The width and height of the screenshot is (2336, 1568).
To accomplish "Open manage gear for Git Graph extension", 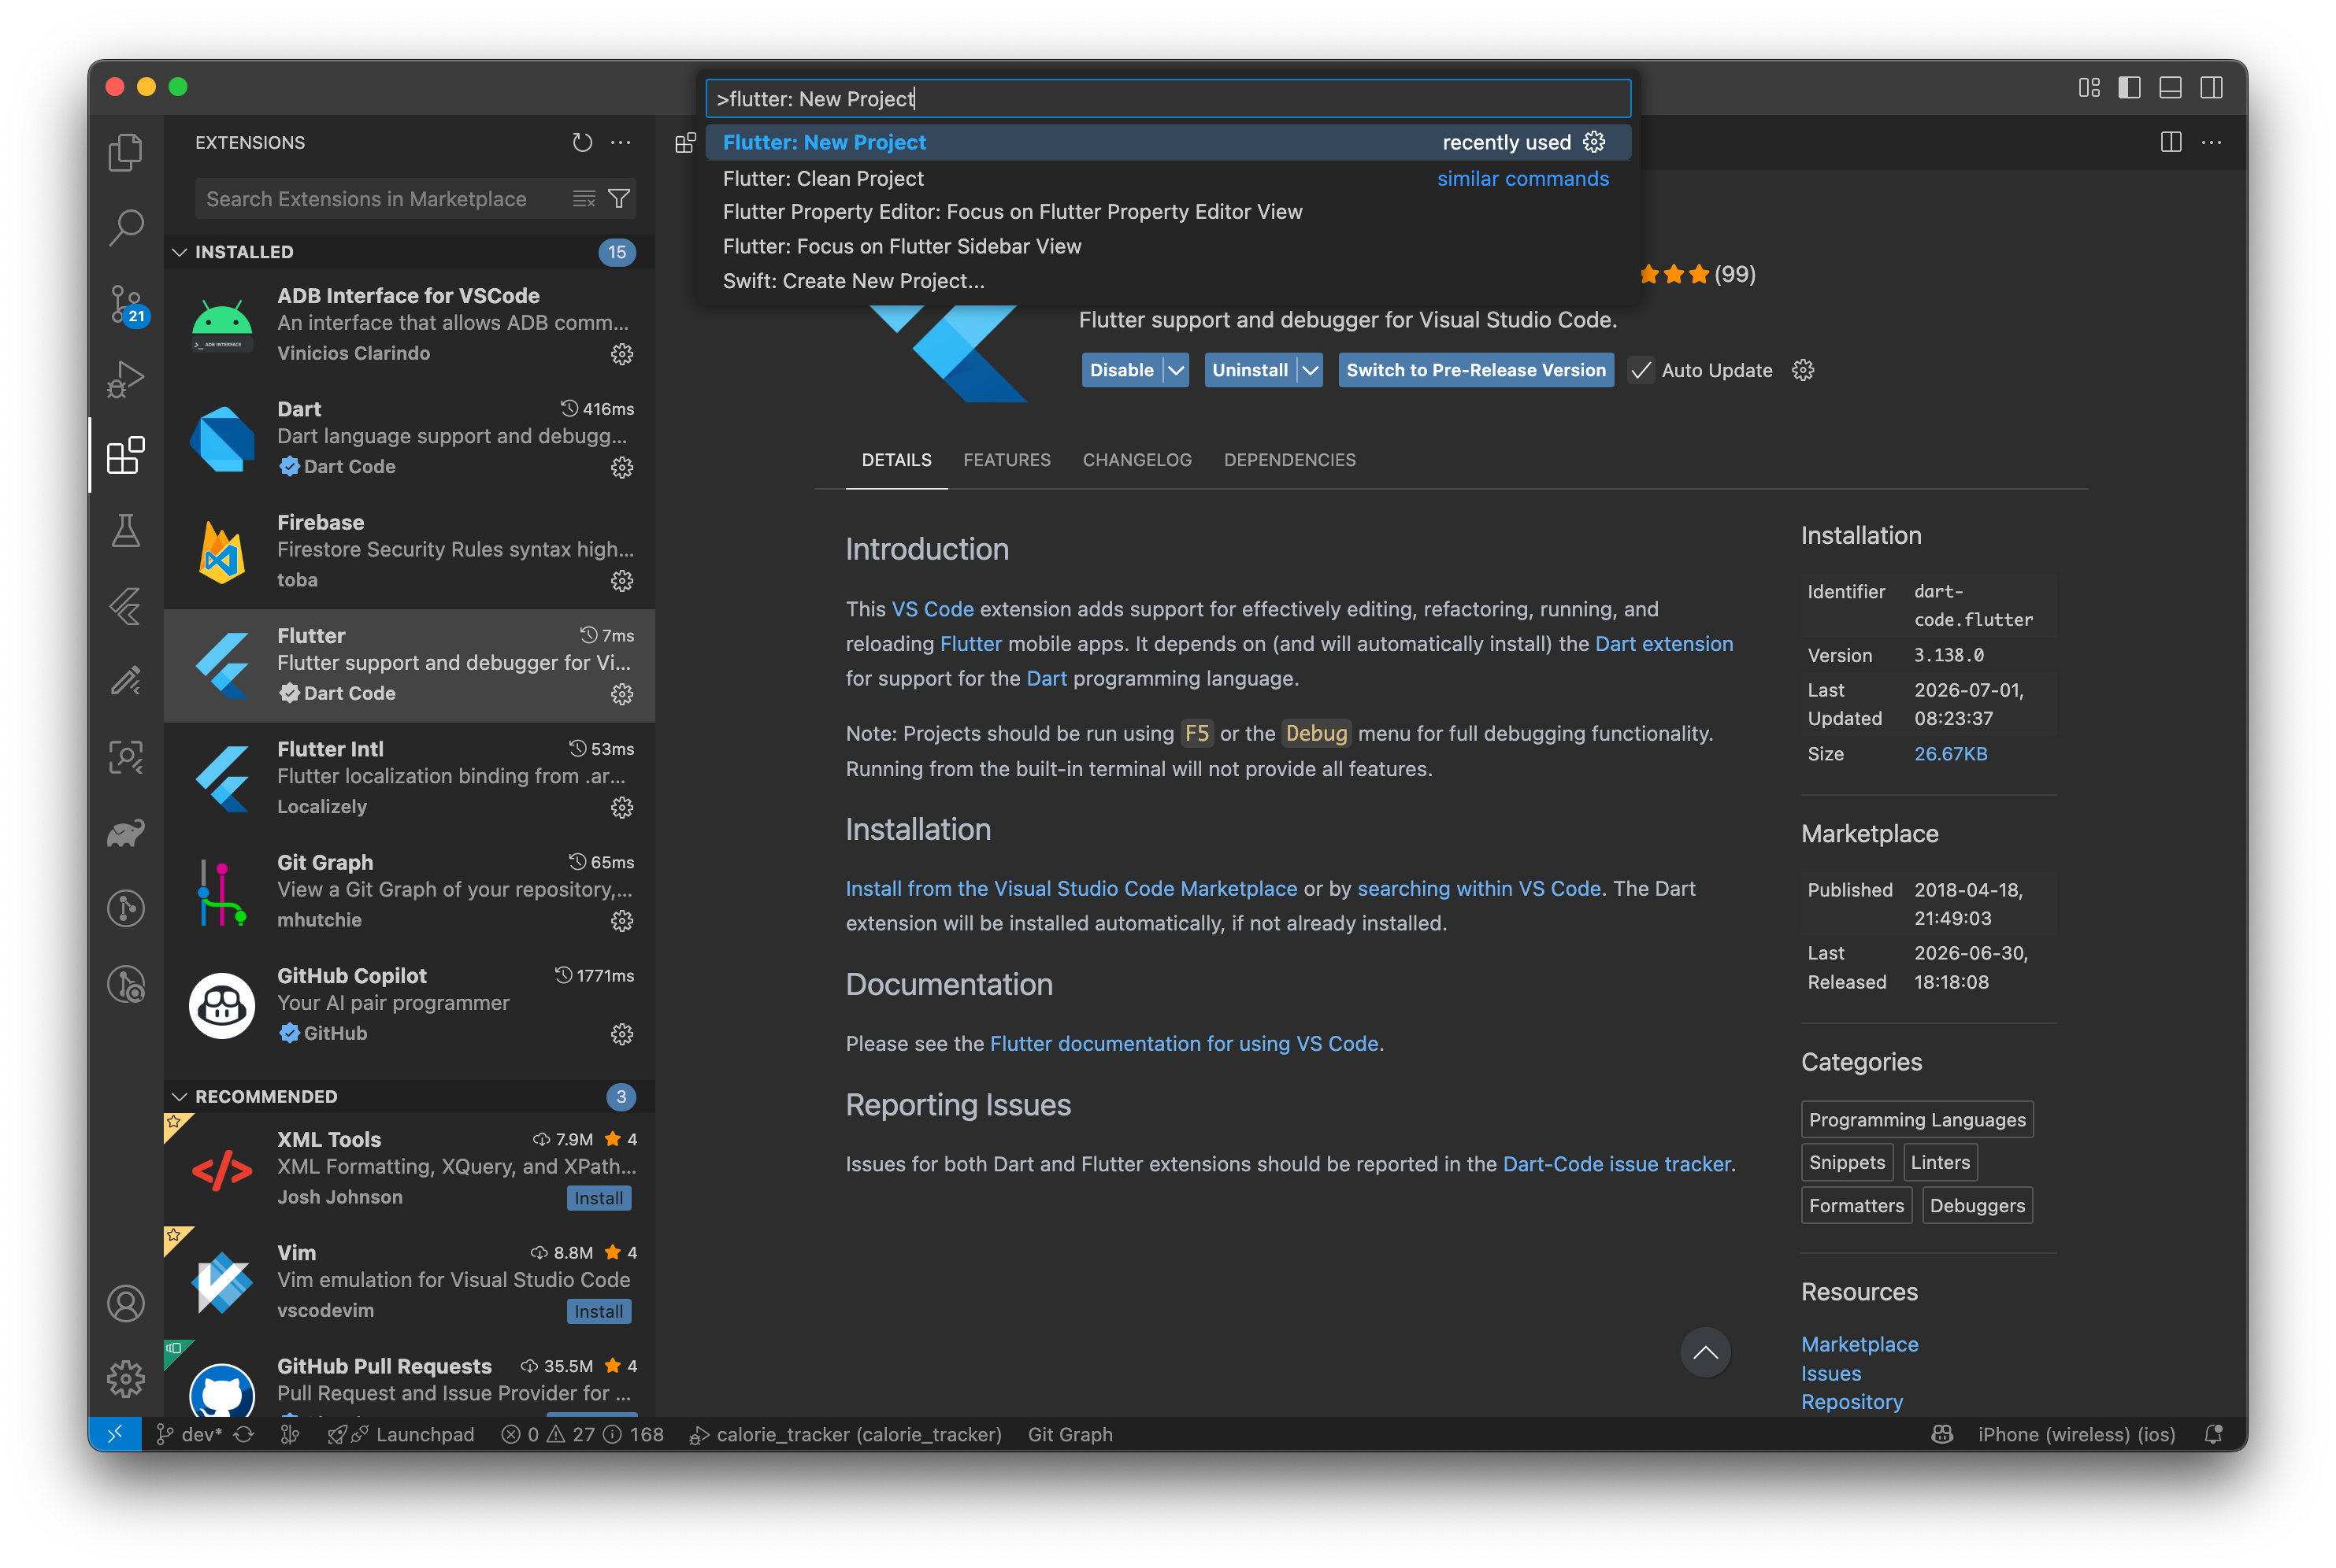I will pos(622,921).
